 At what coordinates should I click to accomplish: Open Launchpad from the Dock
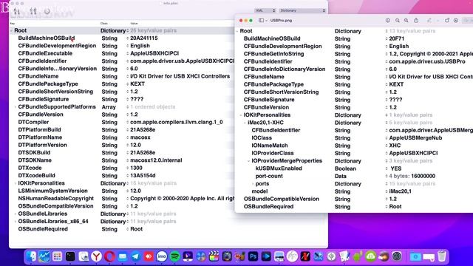[x=57, y=256]
